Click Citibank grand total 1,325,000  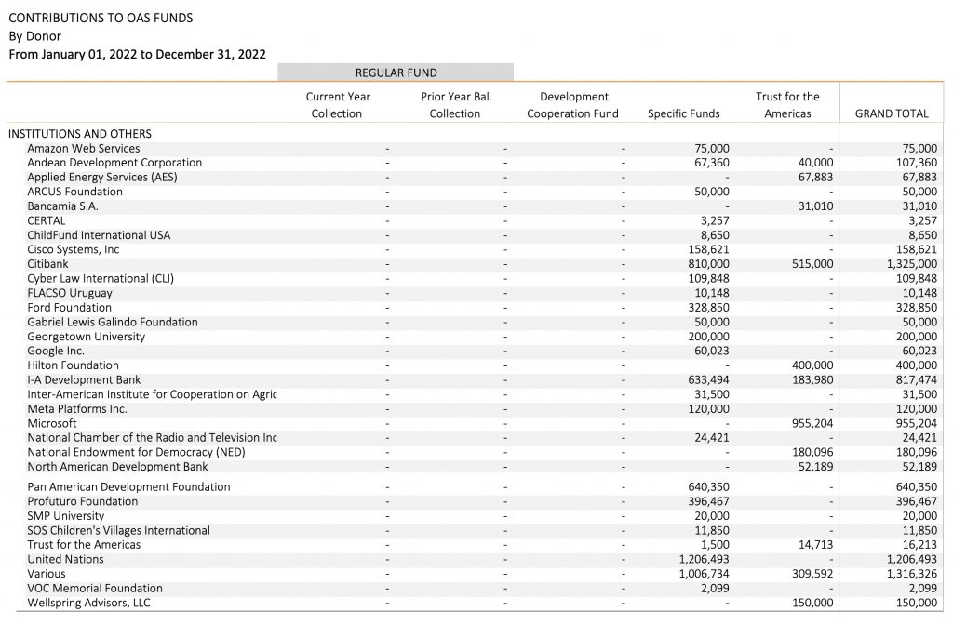[912, 264]
